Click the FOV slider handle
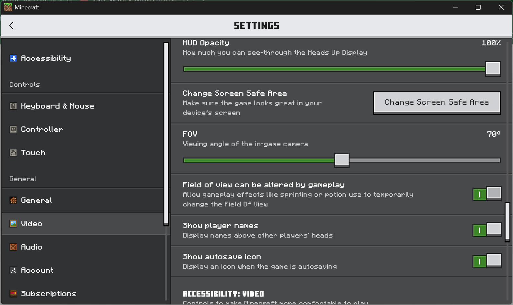 pos(342,160)
